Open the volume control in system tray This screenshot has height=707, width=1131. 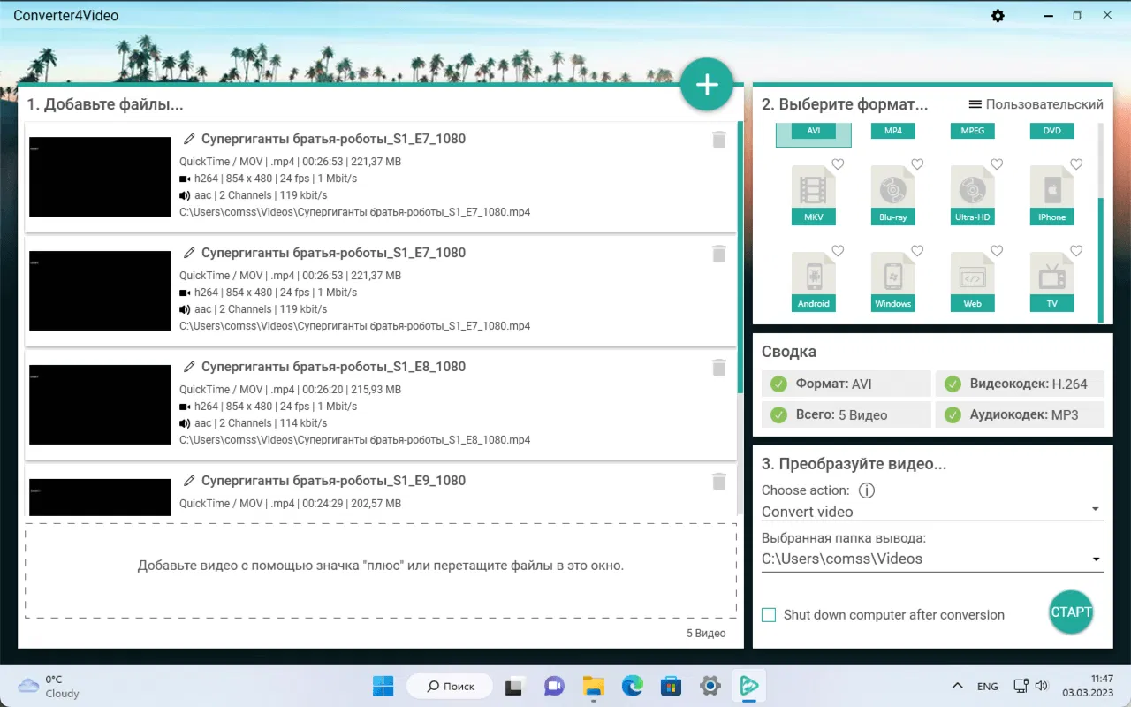coord(1042,686)
